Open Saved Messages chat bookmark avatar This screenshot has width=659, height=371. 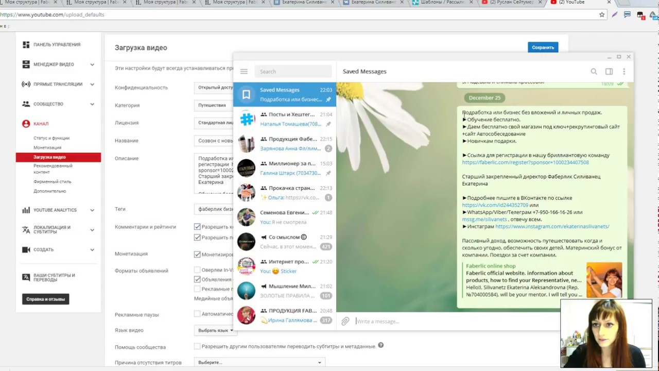(246, 94)
